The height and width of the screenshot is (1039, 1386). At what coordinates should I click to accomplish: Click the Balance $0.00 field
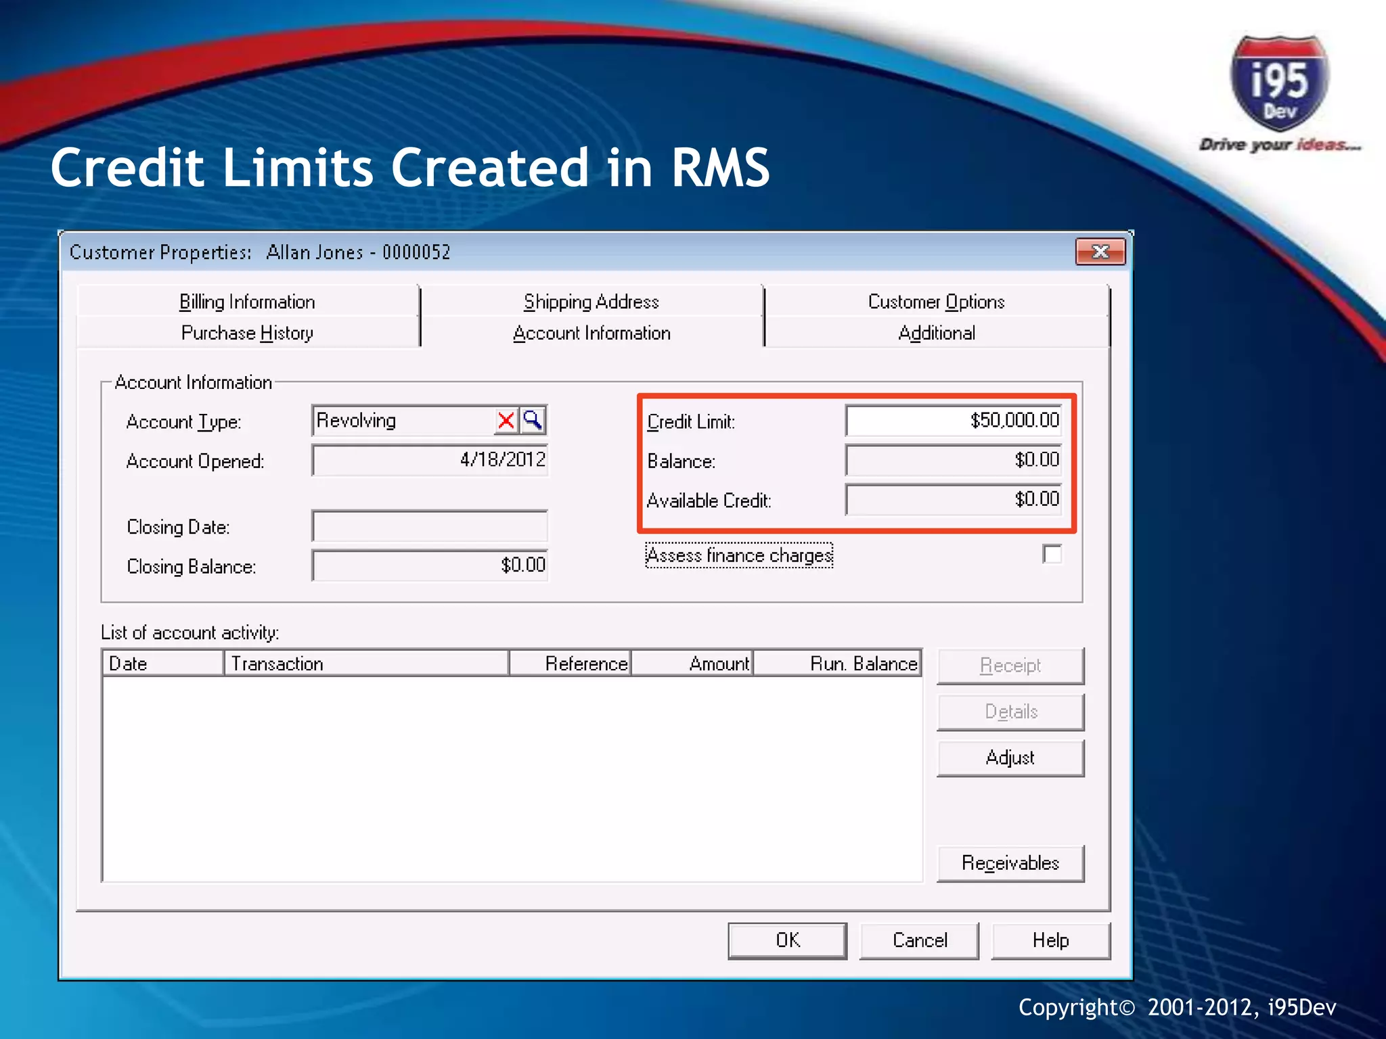954,460
